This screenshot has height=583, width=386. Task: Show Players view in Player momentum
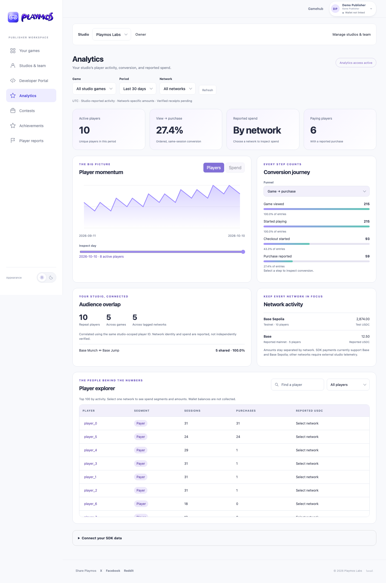point(214,168)
